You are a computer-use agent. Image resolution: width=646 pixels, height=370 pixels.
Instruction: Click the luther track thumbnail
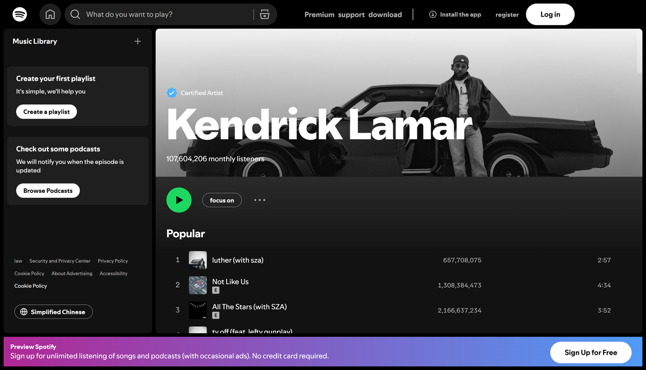tap(197, 259)
